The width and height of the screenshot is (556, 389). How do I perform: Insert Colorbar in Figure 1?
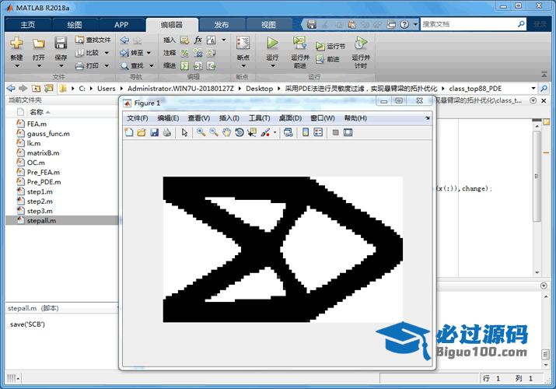306,132
